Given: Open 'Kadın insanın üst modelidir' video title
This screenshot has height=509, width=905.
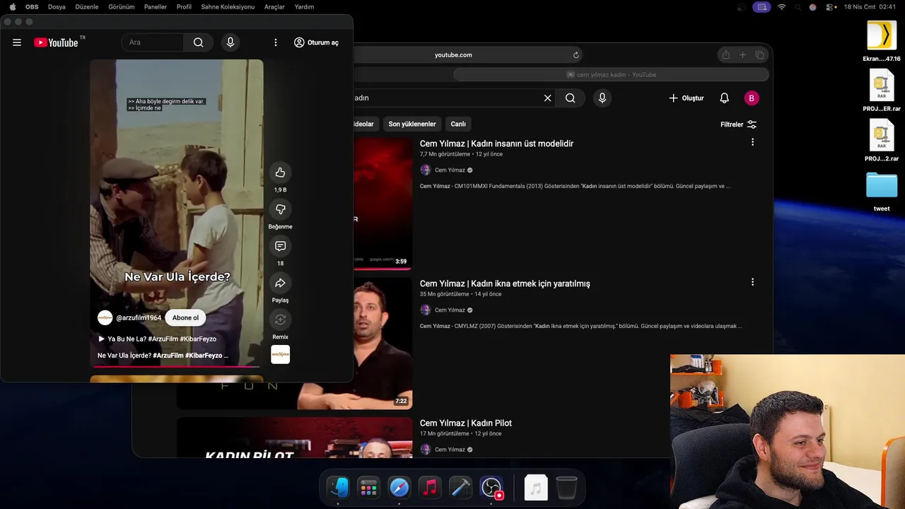Looking at the screenshot, I should (x=496, y=144).
